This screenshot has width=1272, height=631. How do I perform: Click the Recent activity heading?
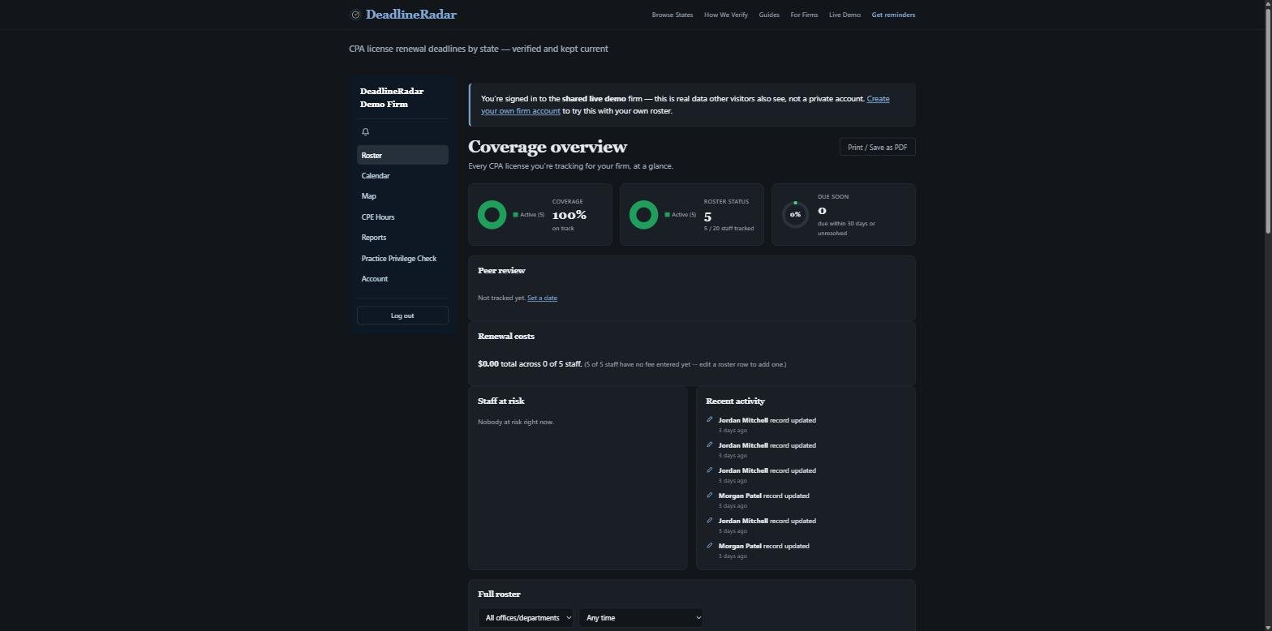[735, 401]
